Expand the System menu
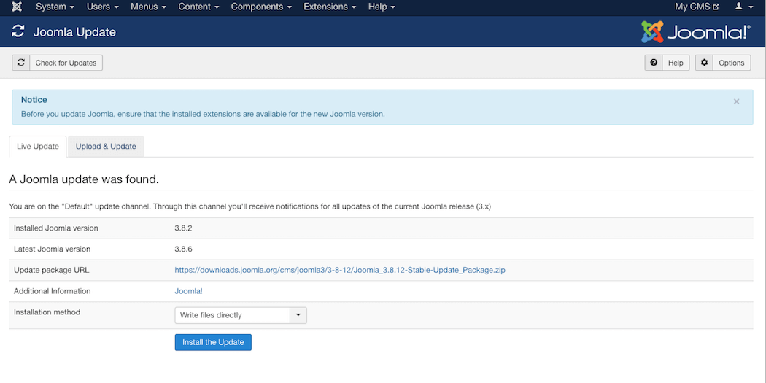 [55, 7]
